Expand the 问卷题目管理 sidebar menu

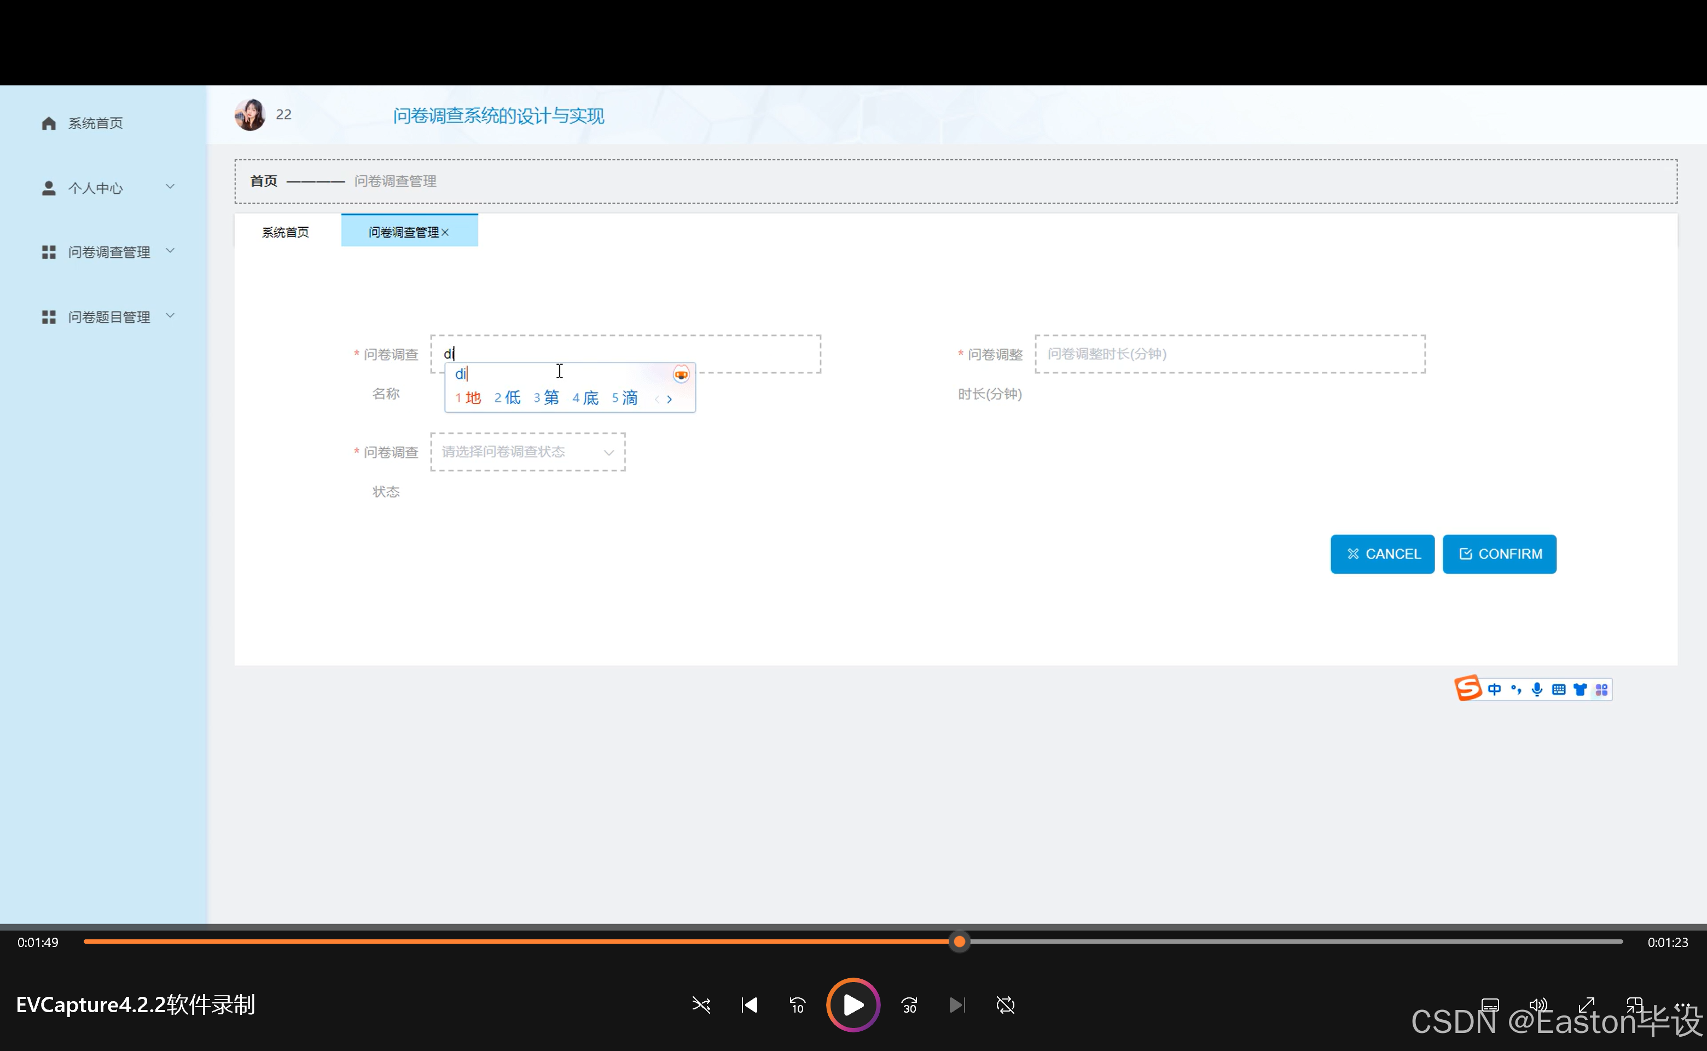(108, 317)
